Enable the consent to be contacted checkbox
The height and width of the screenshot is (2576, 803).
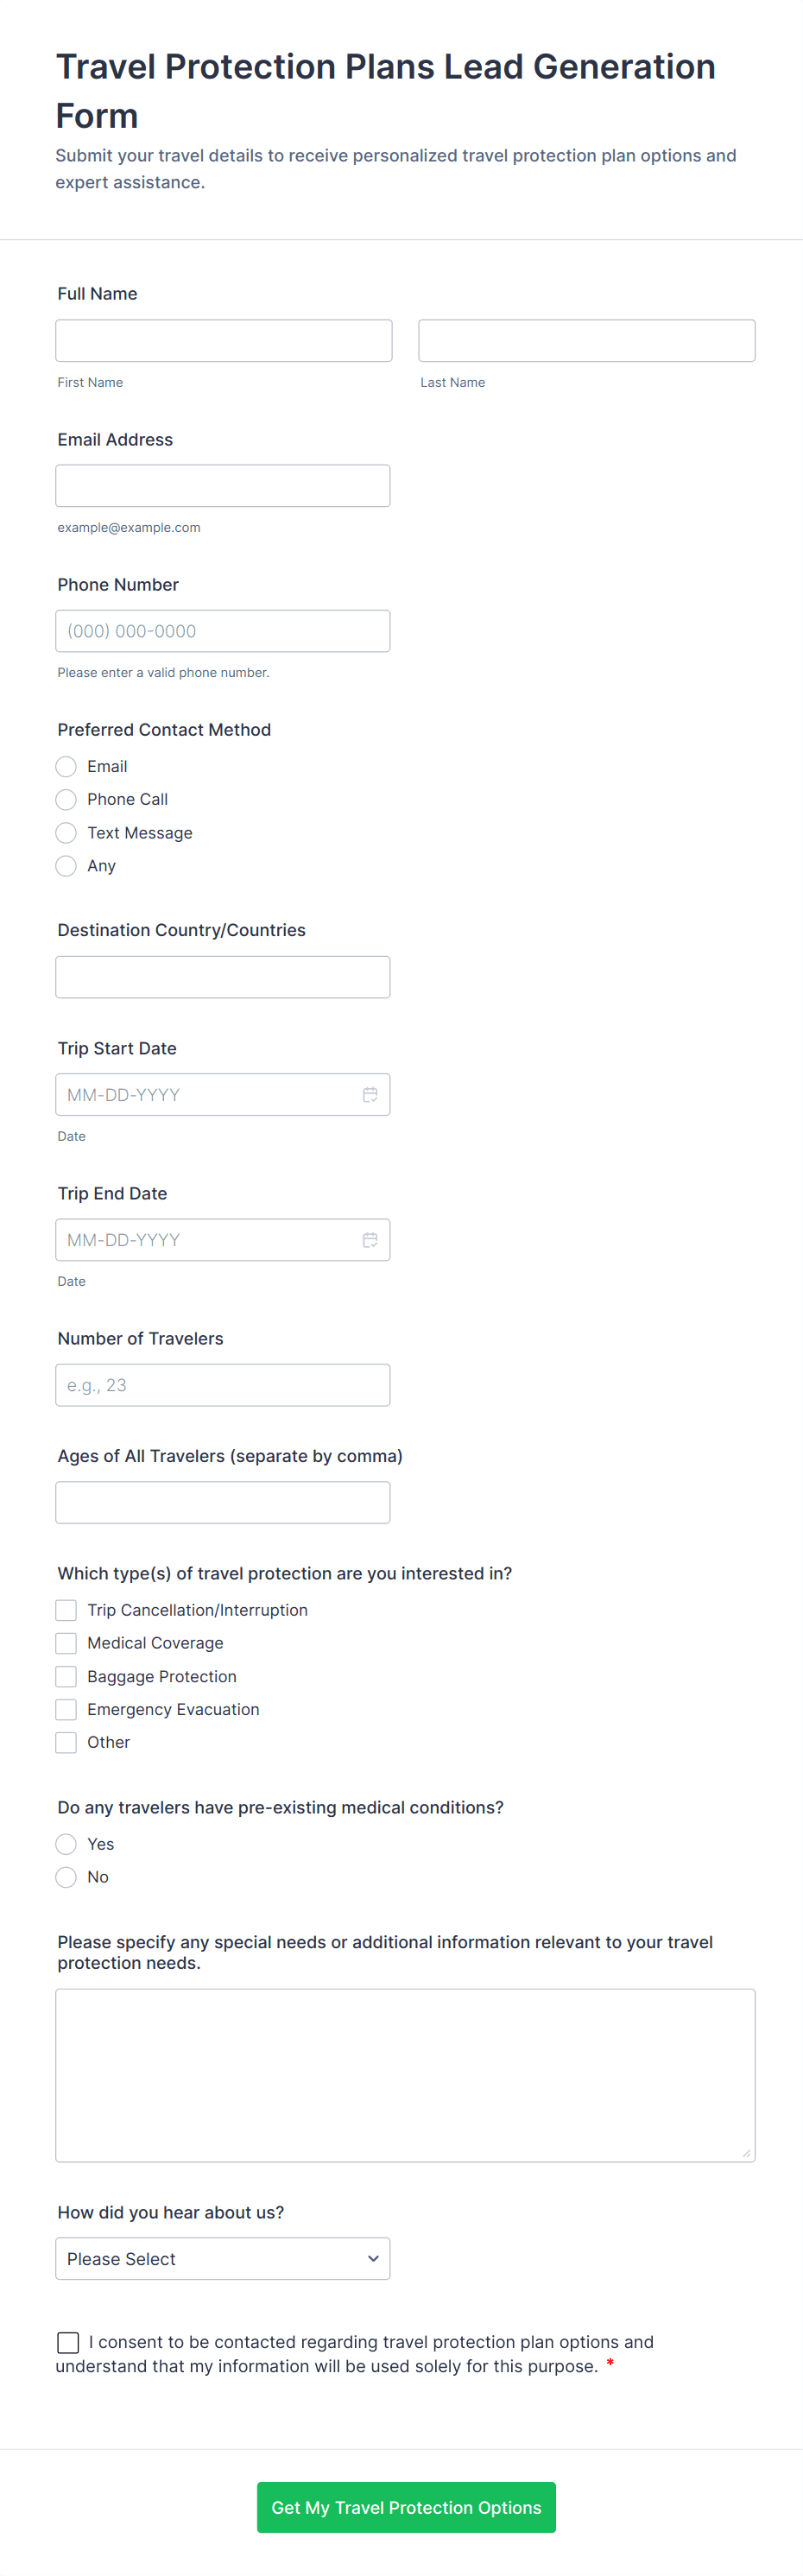pyautogui.click(x=68, y=2343)
